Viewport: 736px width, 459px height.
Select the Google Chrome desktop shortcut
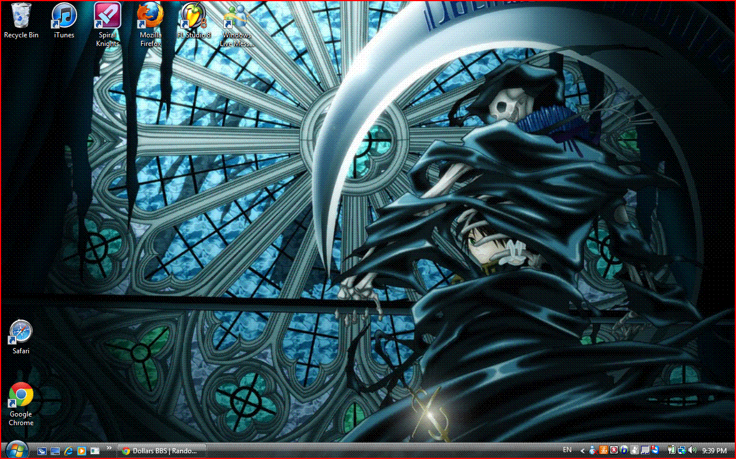pos(21,404)
